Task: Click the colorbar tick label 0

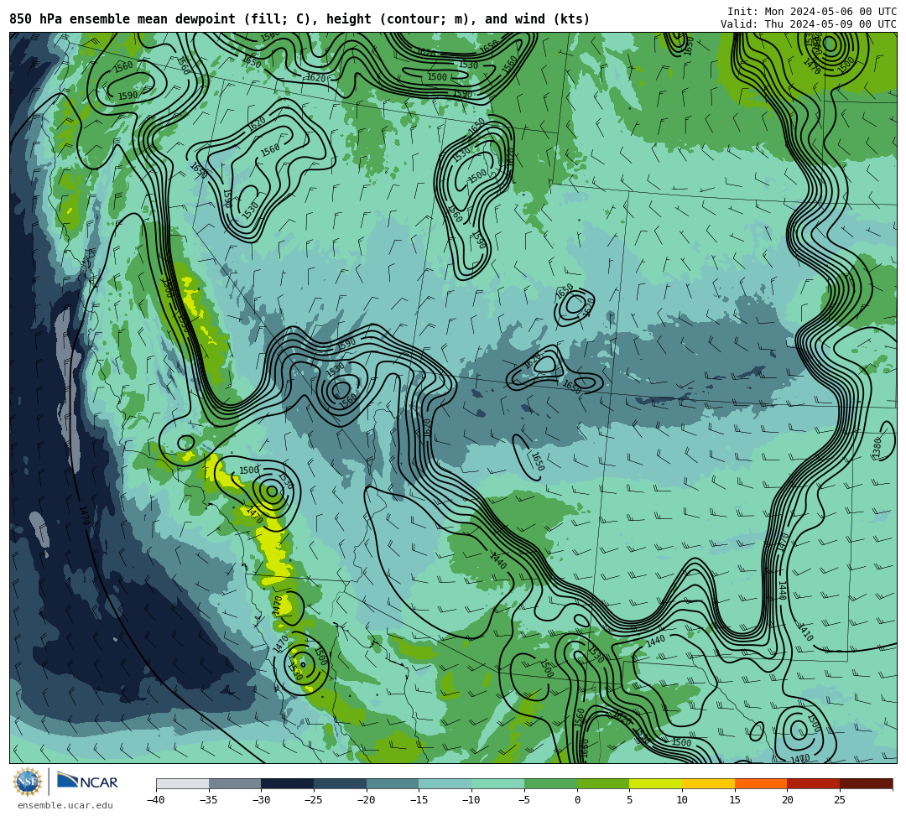Action: tap(577, 800)
